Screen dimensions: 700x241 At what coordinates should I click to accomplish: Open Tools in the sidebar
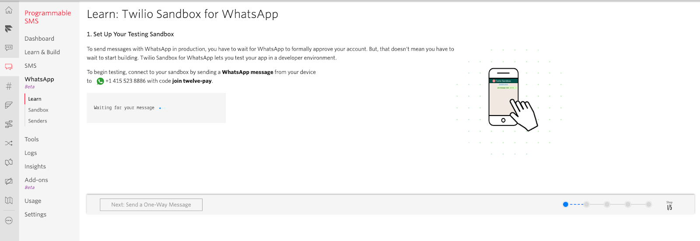tap(31, 139)
